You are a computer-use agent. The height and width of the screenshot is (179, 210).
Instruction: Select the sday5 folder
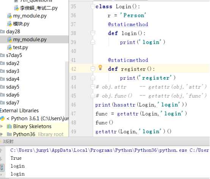[x=13, y=87]
